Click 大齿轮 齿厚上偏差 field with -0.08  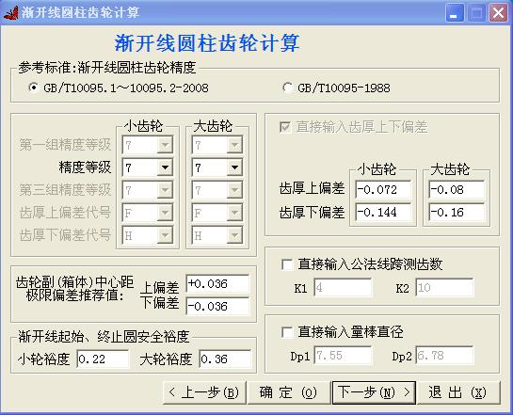457,190
